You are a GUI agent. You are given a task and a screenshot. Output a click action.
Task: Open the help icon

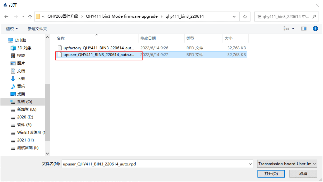[x=315, y=28]
